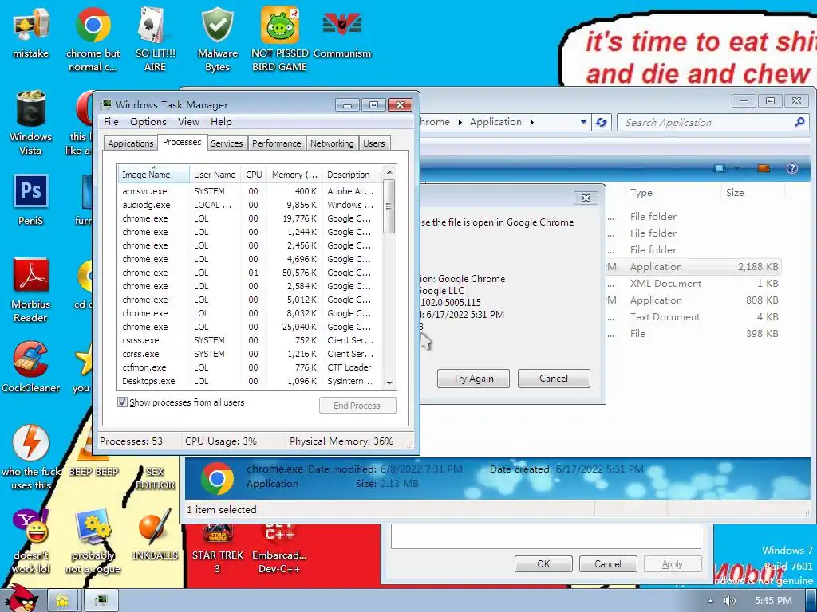Click OK in the bottom properties dialog
This screenshot has width=817, height=612.
tap(543, 563)
